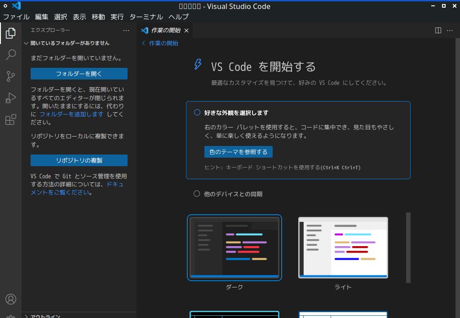Screen dimensions: 460x318
Task: Click the エクスプローラー panel title
Action: coord(50,30)
